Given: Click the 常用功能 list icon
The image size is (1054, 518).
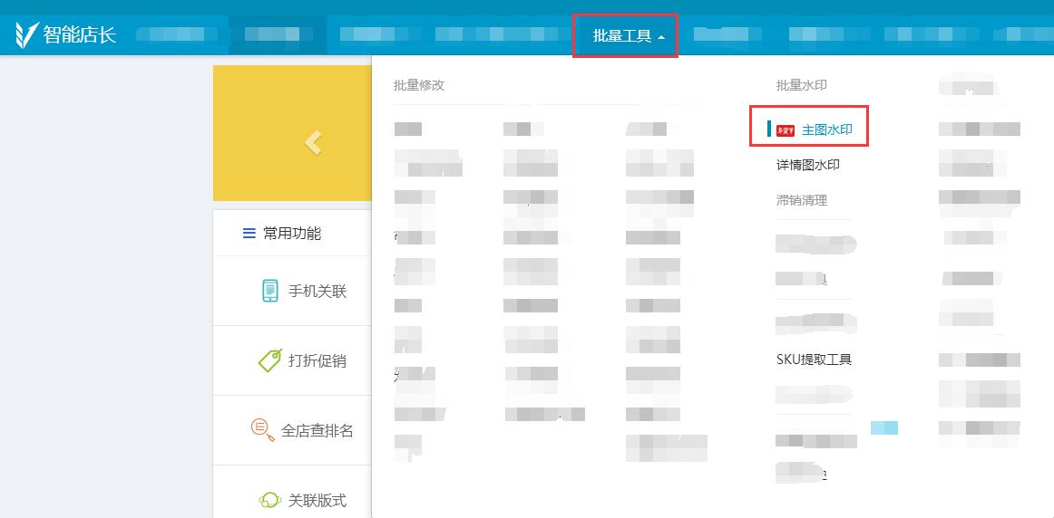Looking at the screenshot, I should 249,234.
